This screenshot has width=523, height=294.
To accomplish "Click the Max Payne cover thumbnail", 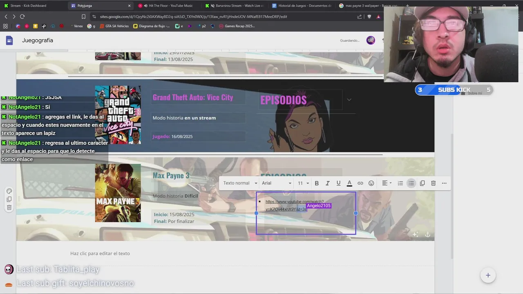I will click(118, 193).
